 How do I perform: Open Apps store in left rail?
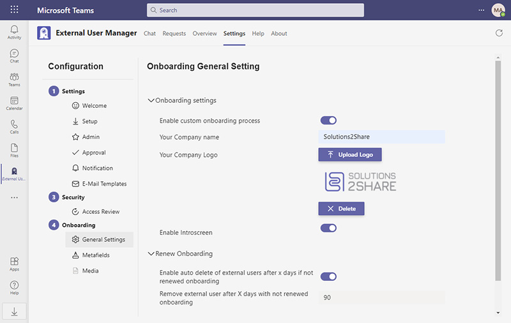(14, 264)
